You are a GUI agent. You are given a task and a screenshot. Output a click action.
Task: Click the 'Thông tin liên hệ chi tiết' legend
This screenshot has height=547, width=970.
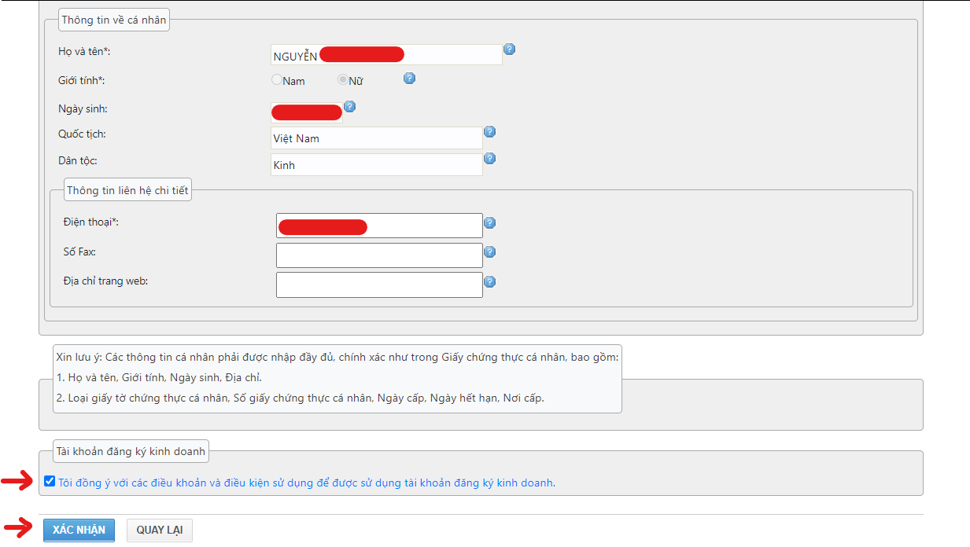(x=127, y=190)
